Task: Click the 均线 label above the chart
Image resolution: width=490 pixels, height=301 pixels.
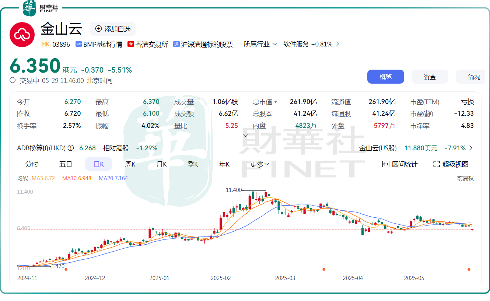Action: pyautogui.click(x=22, y=178)
